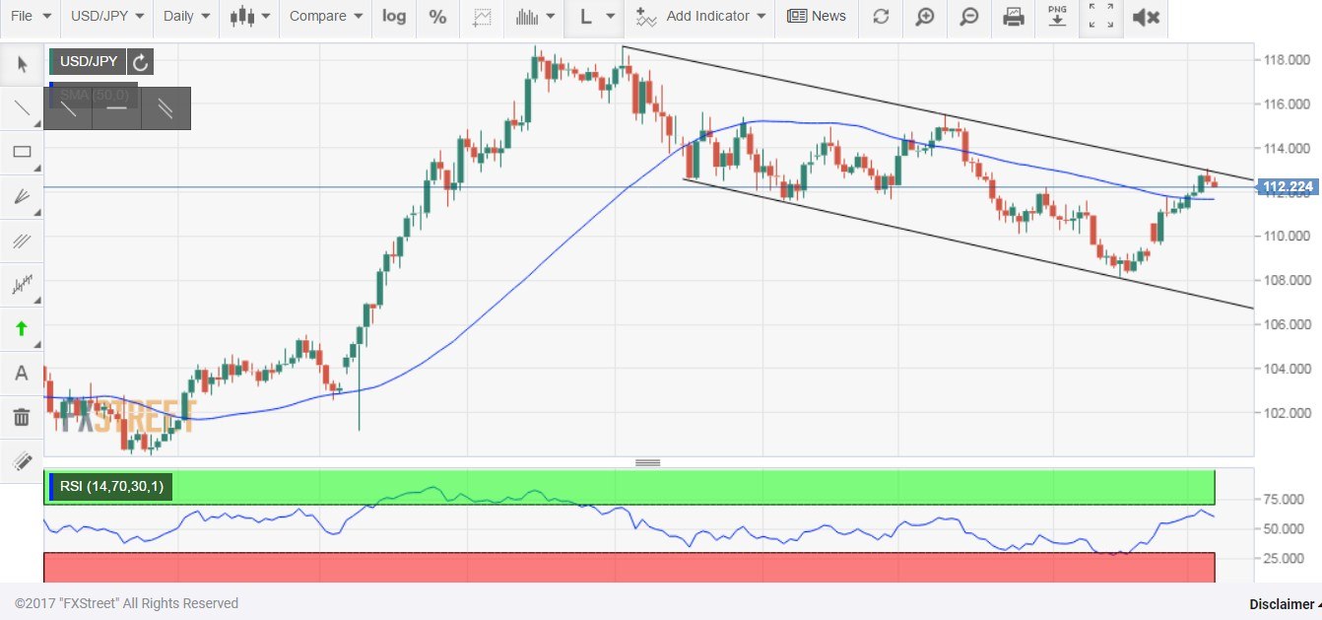The height and width of the screenshot is (620, 1322).
Task: Toggle percentage scale with % button
Action: (x=438, y=17)
